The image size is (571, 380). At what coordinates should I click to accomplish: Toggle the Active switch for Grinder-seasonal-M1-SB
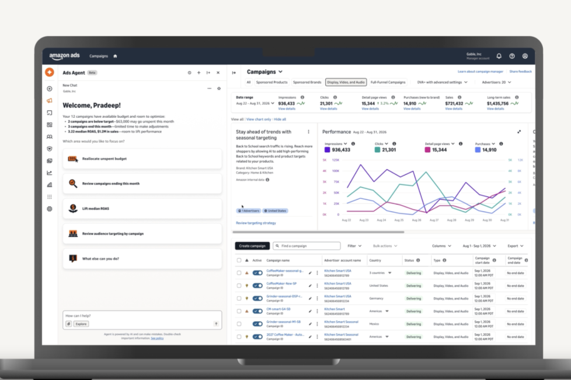[x=257, y=323]
